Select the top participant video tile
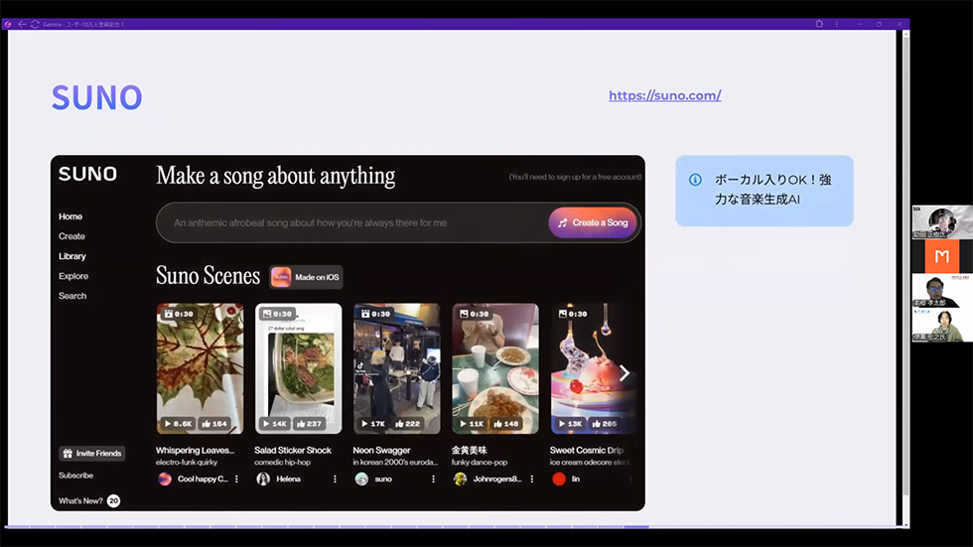 (942, 222)
